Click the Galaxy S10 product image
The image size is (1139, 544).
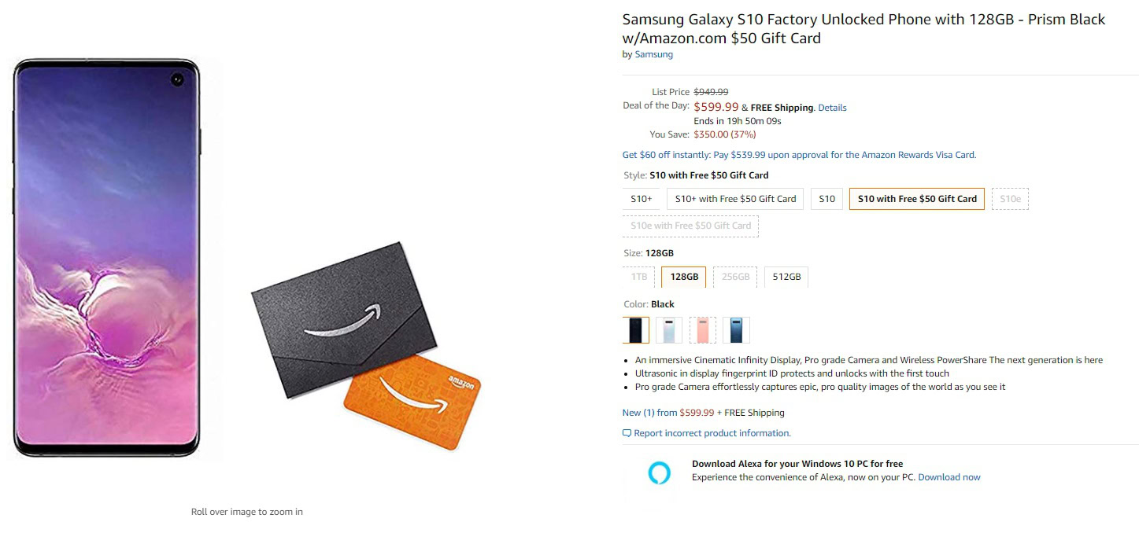click(107, 257)
